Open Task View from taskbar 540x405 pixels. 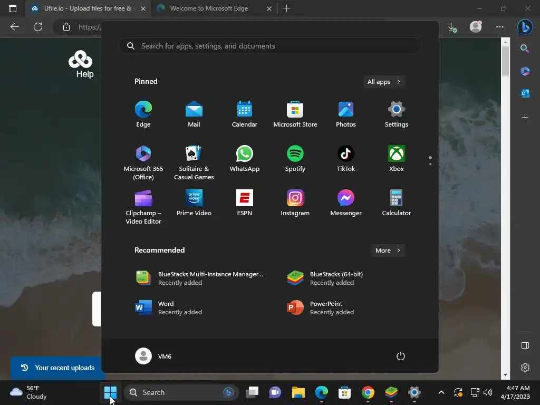pyautogui.click(x=252, y=392)
